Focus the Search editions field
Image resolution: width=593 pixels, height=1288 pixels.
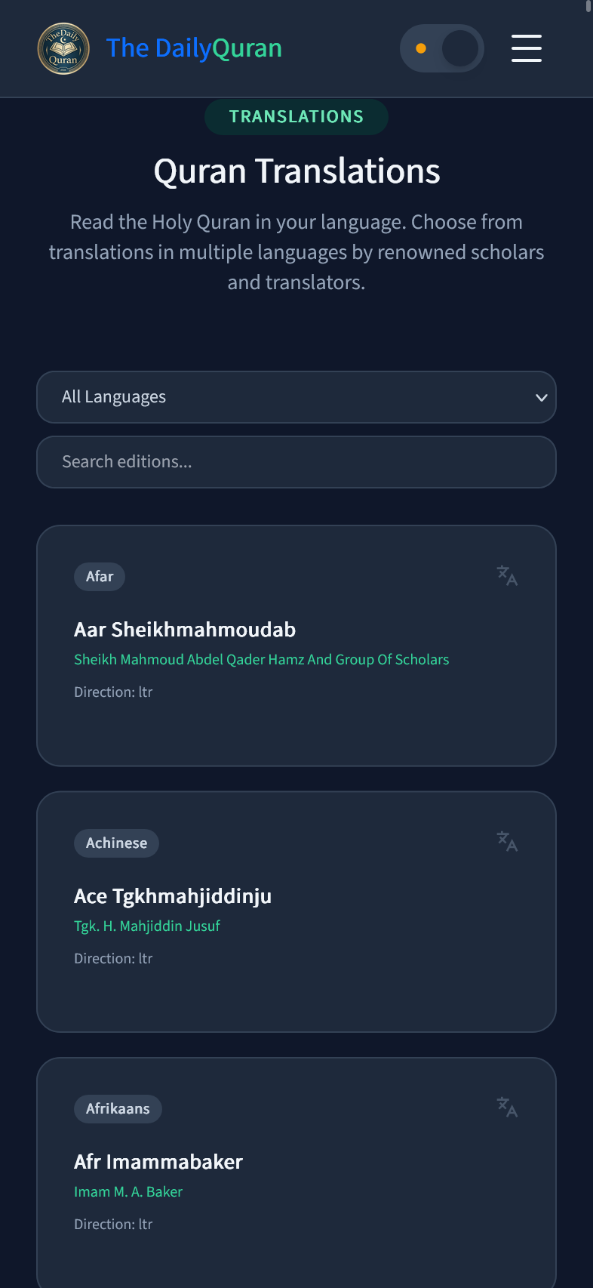click(296, 462)
